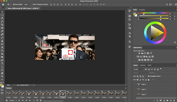Toggle the Auto-Select checkbox
Viewport: 177px width, 102px height.
tap(14, 4)
